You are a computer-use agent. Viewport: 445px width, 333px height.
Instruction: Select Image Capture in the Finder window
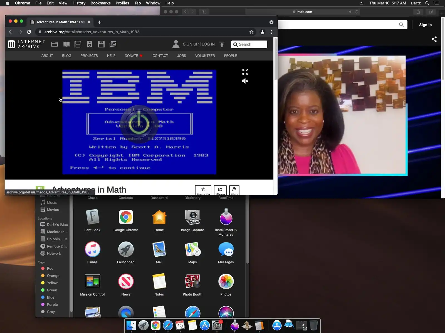(x=192, y=220)
